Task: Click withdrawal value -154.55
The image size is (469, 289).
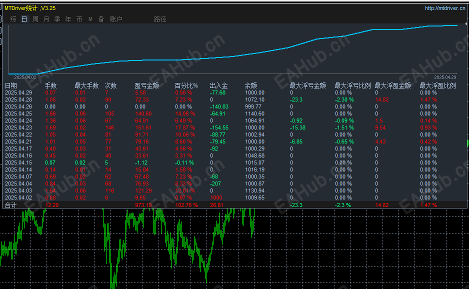Action: coord(219,127)
